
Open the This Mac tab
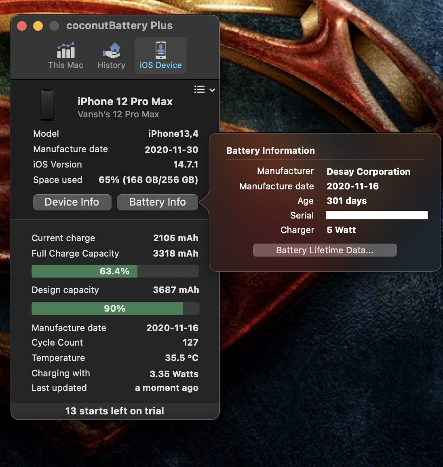[x=66, y=56]
